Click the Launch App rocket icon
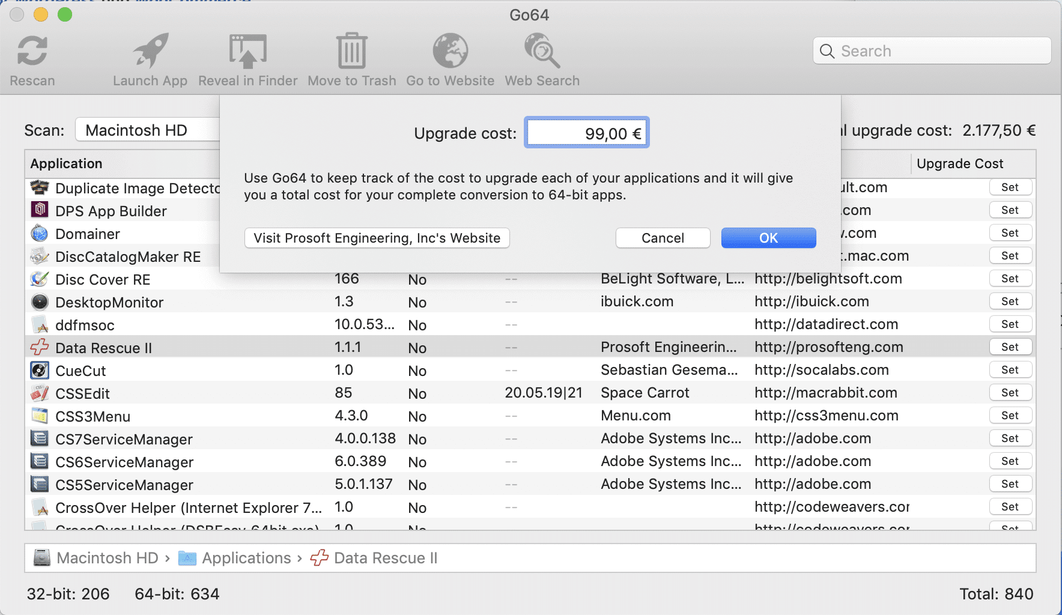Viewport: 1062px width, 615px height. tap(150, 50)
